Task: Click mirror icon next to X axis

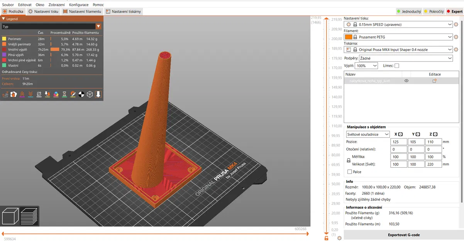Action: click(400, 134)
